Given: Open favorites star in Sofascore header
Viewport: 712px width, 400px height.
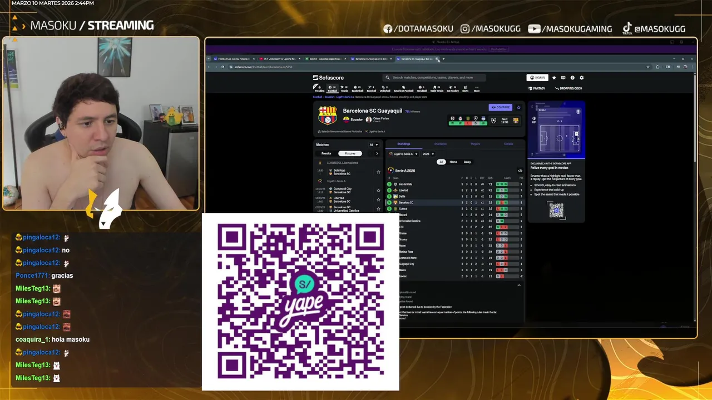Looking at the screenshot, I should pyautogui.click(x=554, y=78).
